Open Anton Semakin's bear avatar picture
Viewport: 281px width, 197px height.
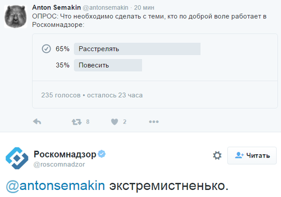[x=15, y=16]
